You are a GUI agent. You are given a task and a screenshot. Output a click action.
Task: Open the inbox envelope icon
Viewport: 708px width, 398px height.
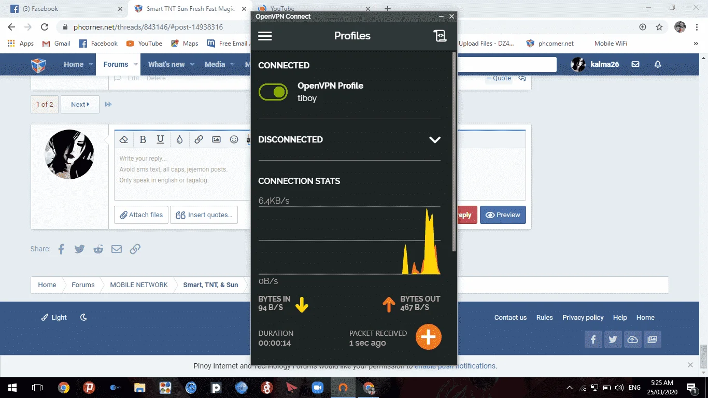point(635,64)
